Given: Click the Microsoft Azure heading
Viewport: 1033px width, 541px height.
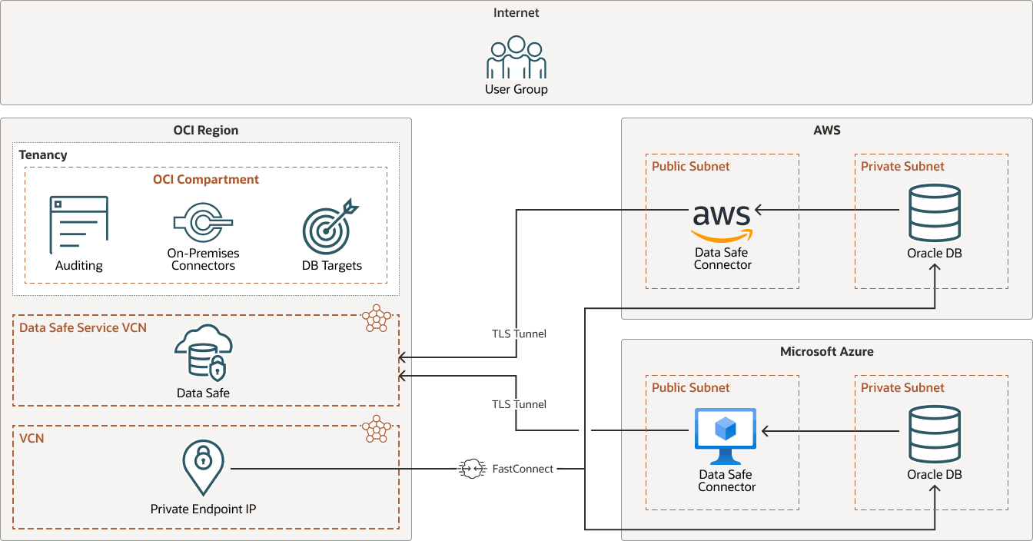Looking at the screenshot, I should [827, 351].
